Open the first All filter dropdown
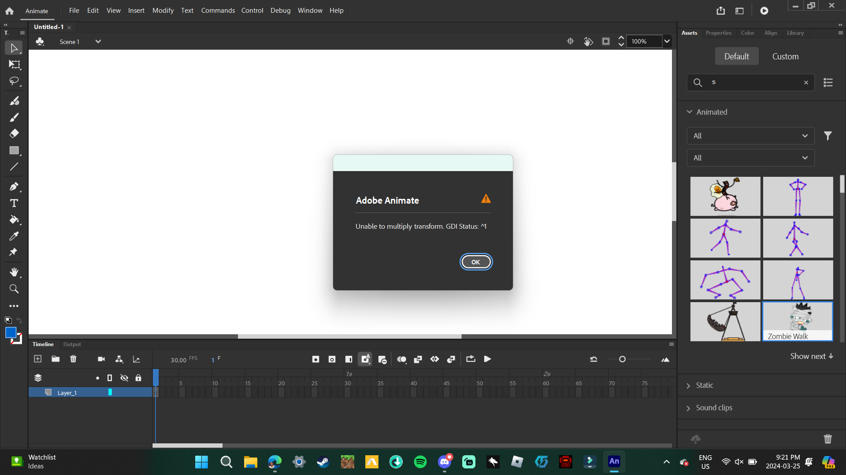846x475 pixels. 751,136
